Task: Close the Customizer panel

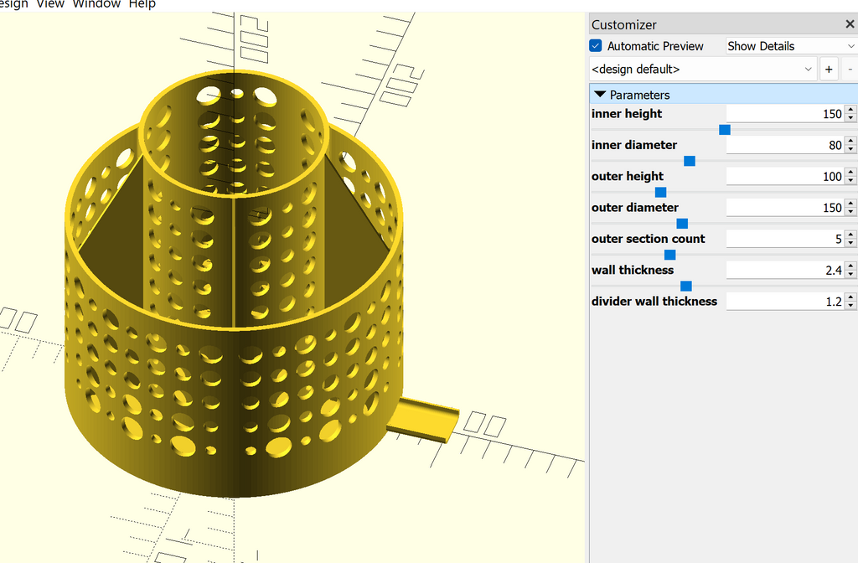Action: coord(850,24)
